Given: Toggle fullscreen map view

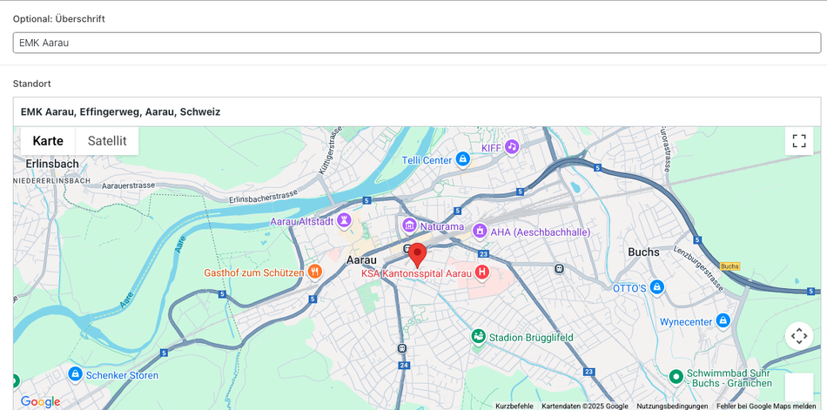Looking at the screenshot, I should coord(799,141).
